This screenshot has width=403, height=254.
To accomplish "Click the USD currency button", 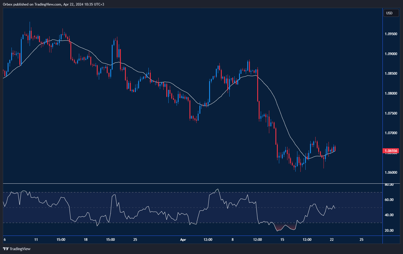I will pos(391,13).
